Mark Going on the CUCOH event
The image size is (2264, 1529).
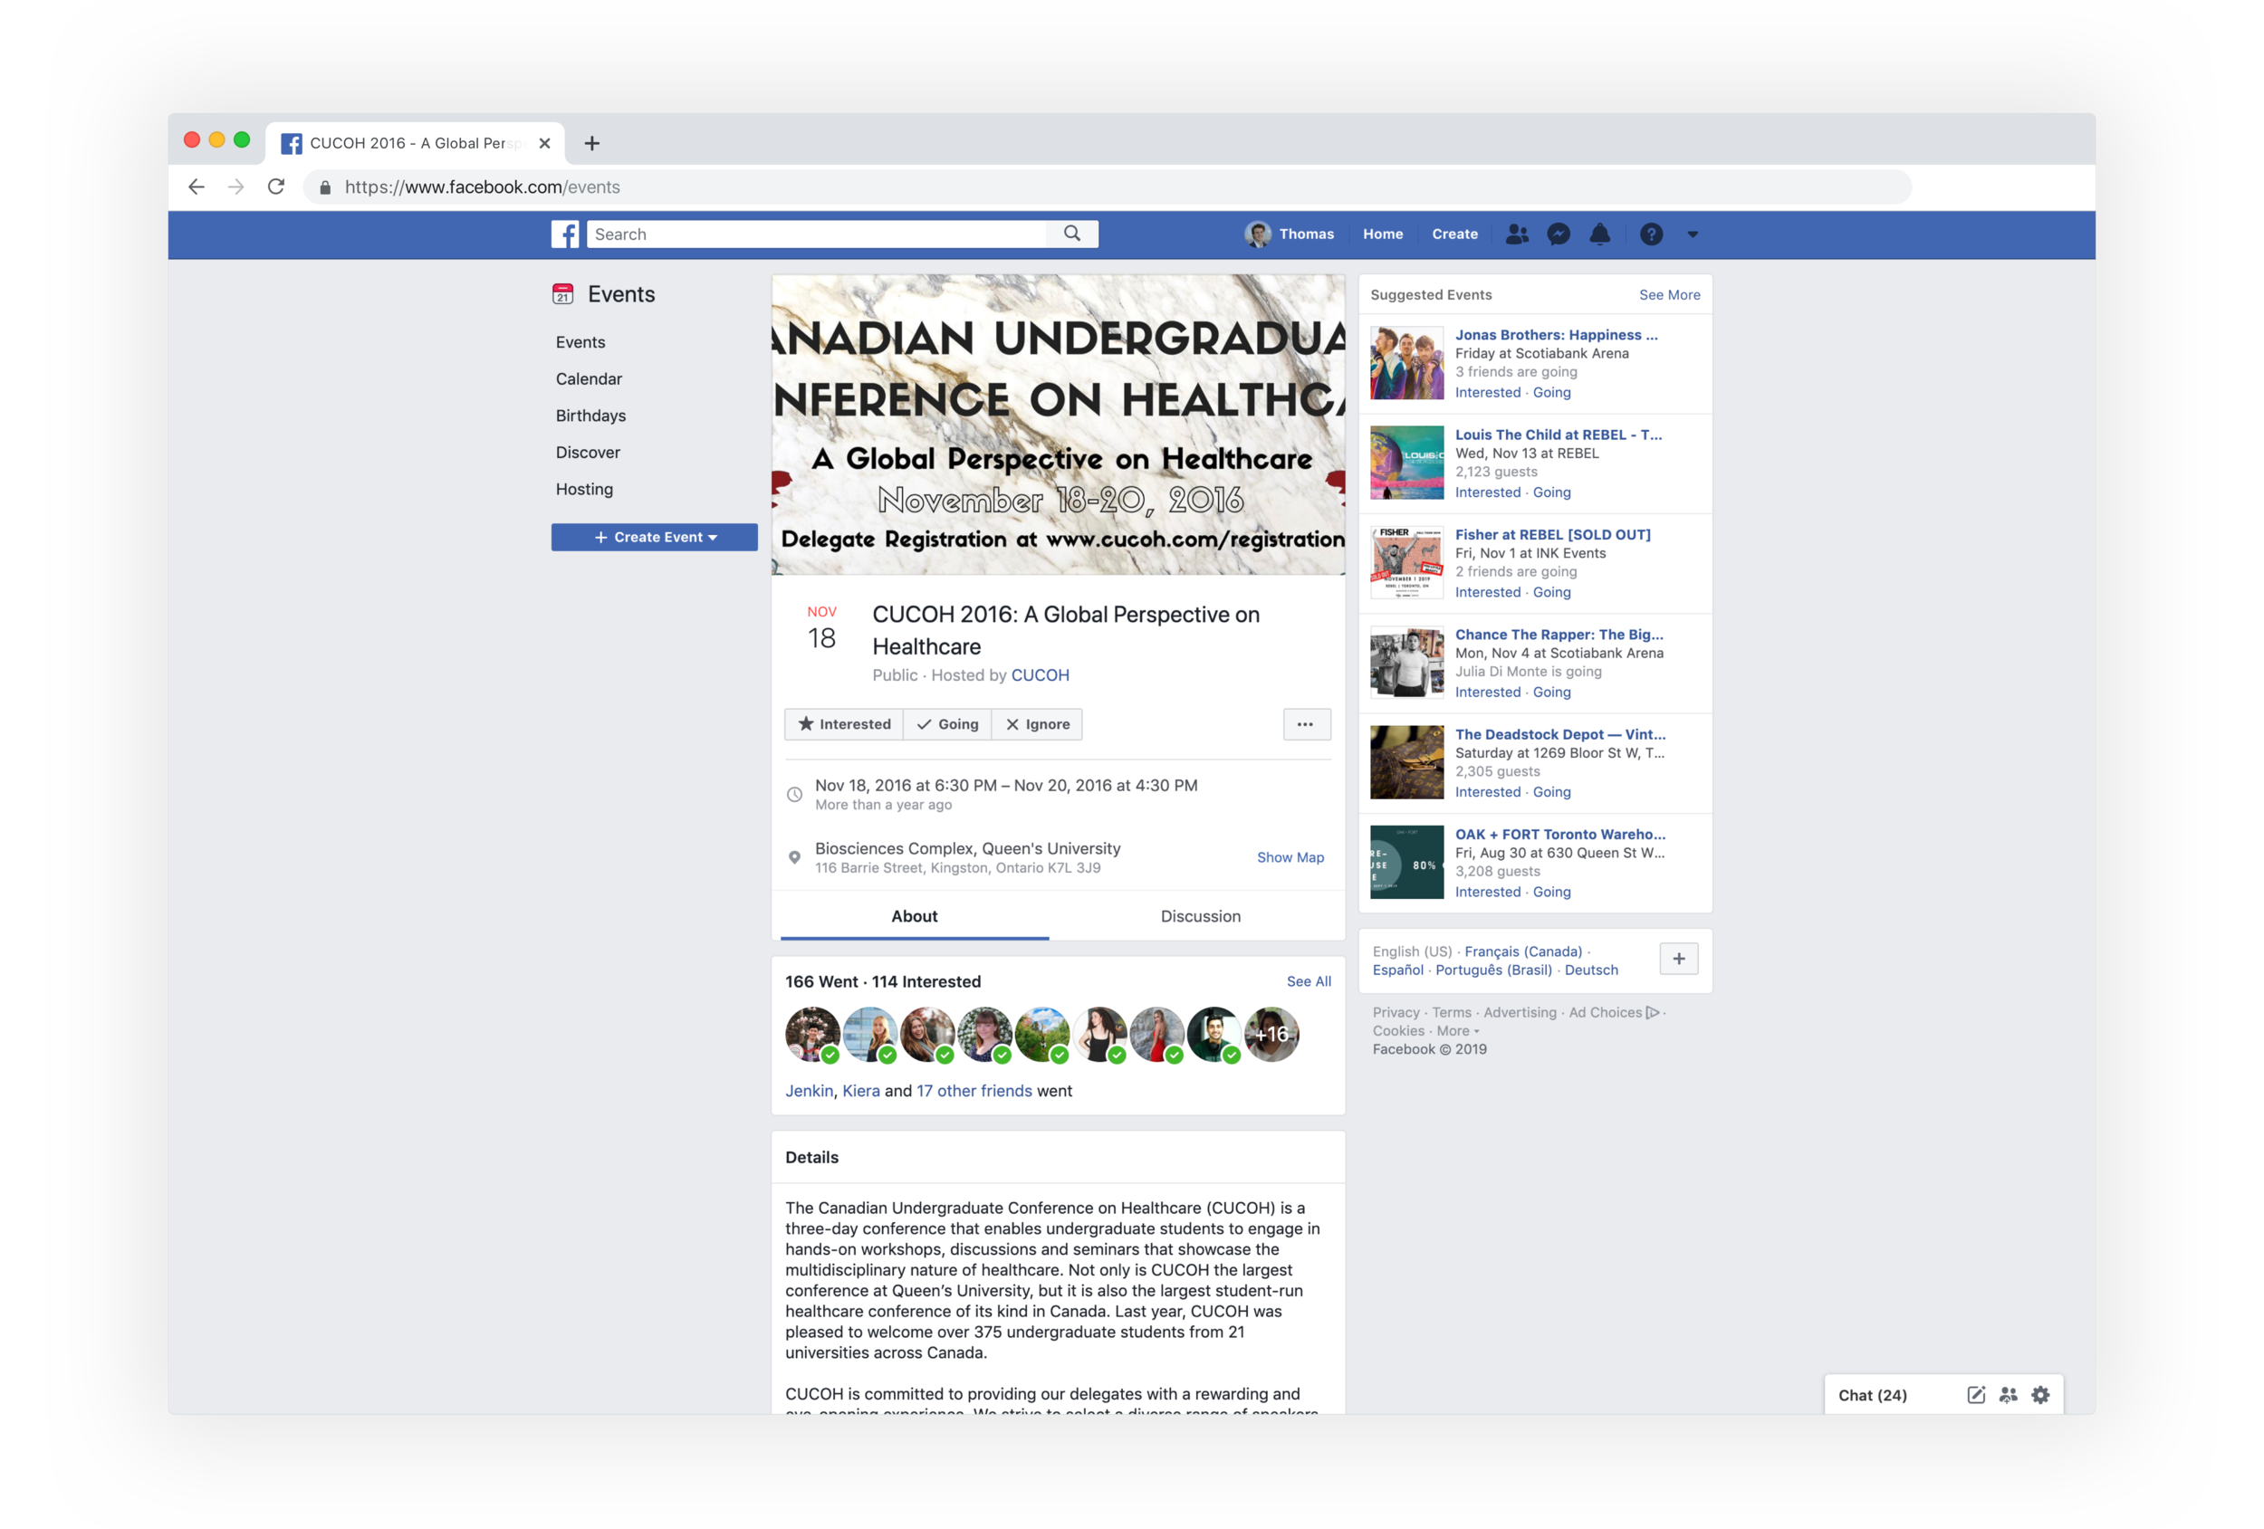[947, 724]
